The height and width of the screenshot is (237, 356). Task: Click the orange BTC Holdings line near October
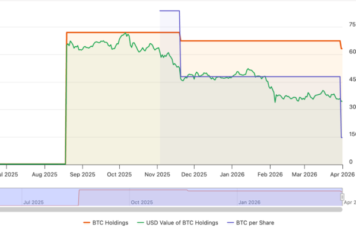pos(119,32)
